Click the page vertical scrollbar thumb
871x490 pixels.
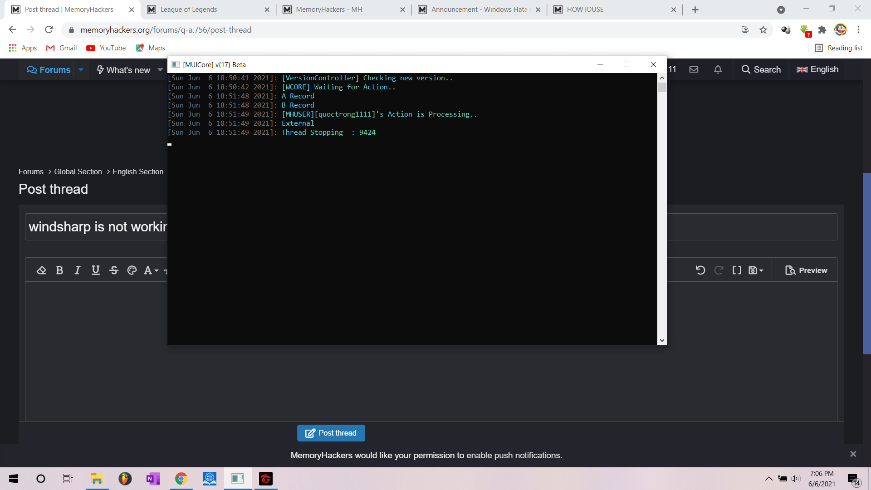click(866, 263)
